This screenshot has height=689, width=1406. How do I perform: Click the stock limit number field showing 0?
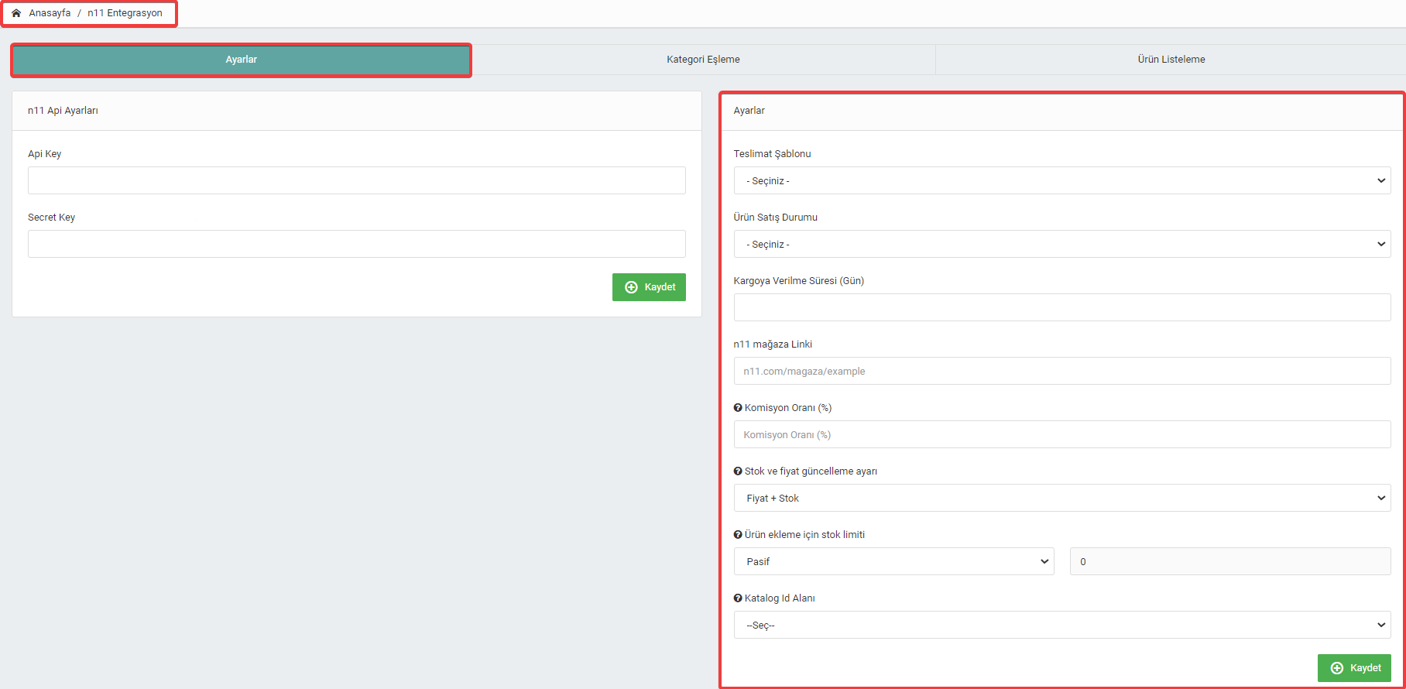(x=1230, y=561)
